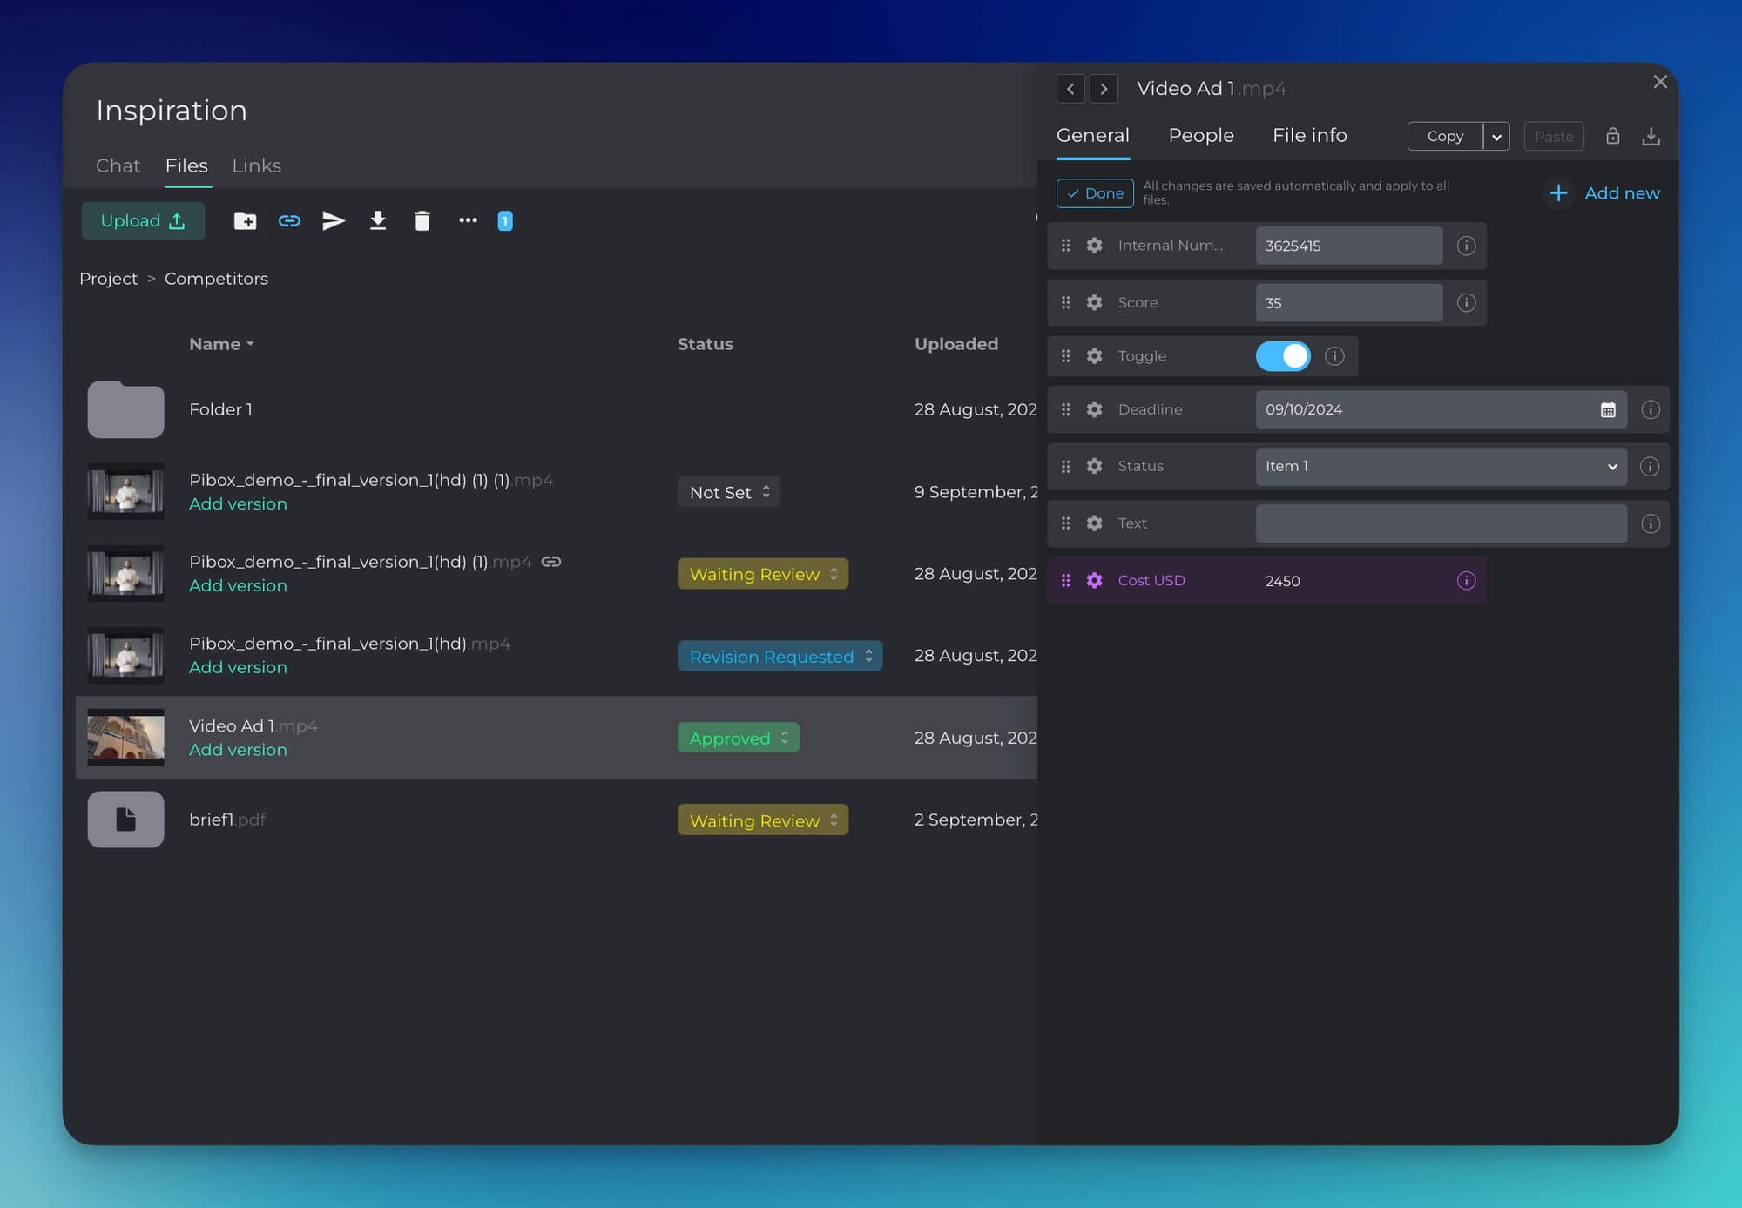The image size is (1742, 1208).
Task: Expand the Copy button dropdown arrow
Action: click(1496, 136)
